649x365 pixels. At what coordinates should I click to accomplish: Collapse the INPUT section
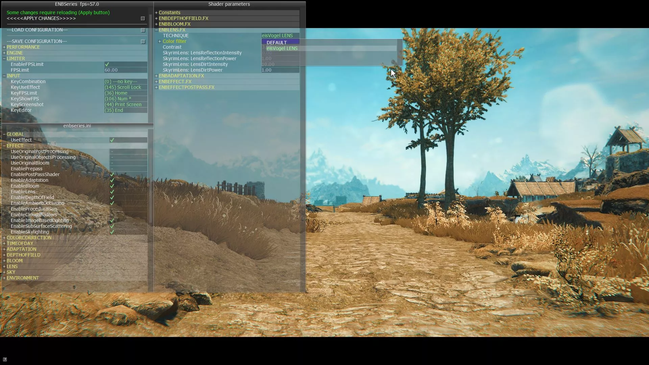click(4, 76)
